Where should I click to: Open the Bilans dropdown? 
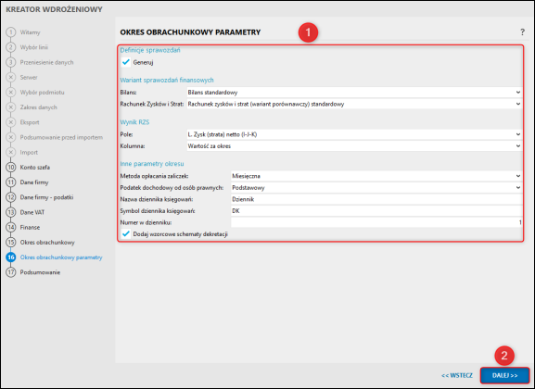coord(354,93)
